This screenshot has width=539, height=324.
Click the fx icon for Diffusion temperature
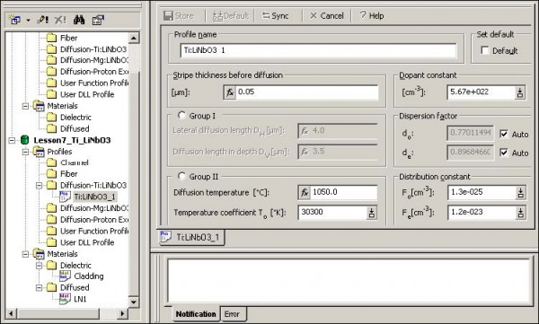305,192
